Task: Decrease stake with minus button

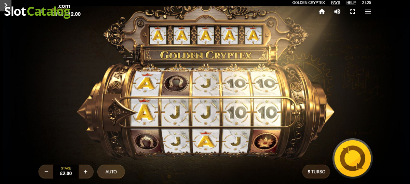Action: [x=46, y=172]
